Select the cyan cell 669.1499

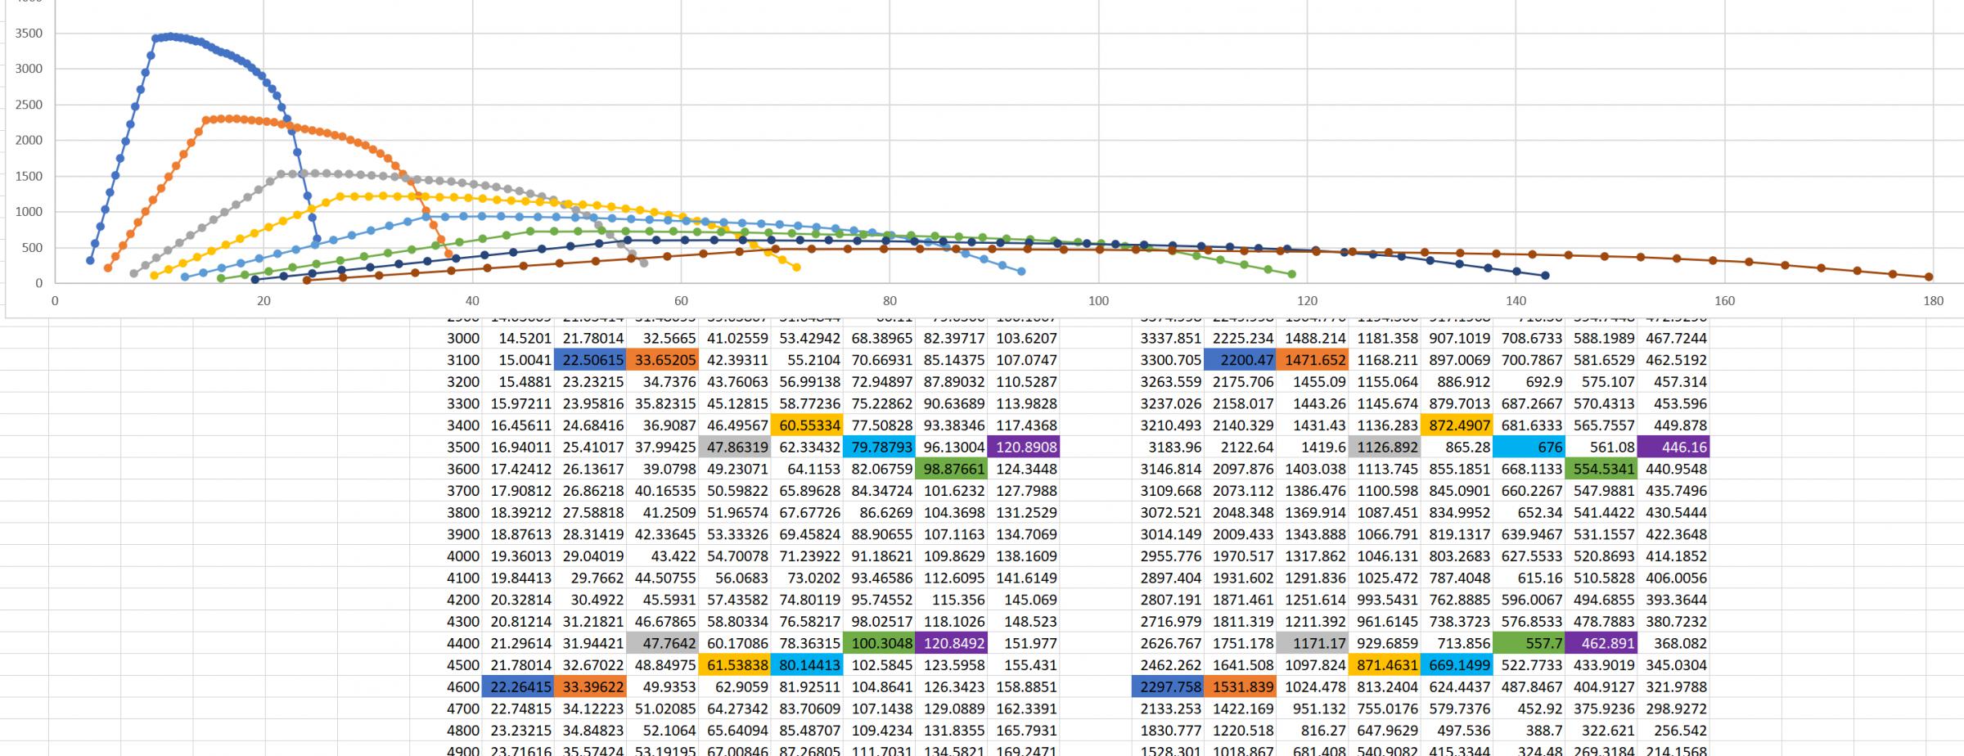pos(1457,665)
